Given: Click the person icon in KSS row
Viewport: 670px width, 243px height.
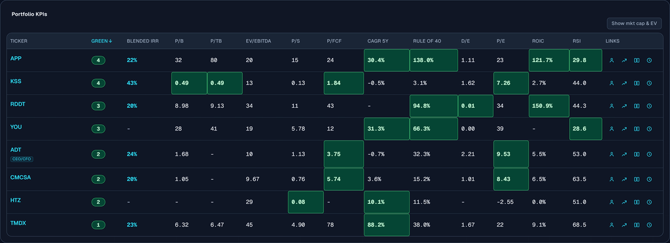Looking at the screenshot, I should [612, 83].
